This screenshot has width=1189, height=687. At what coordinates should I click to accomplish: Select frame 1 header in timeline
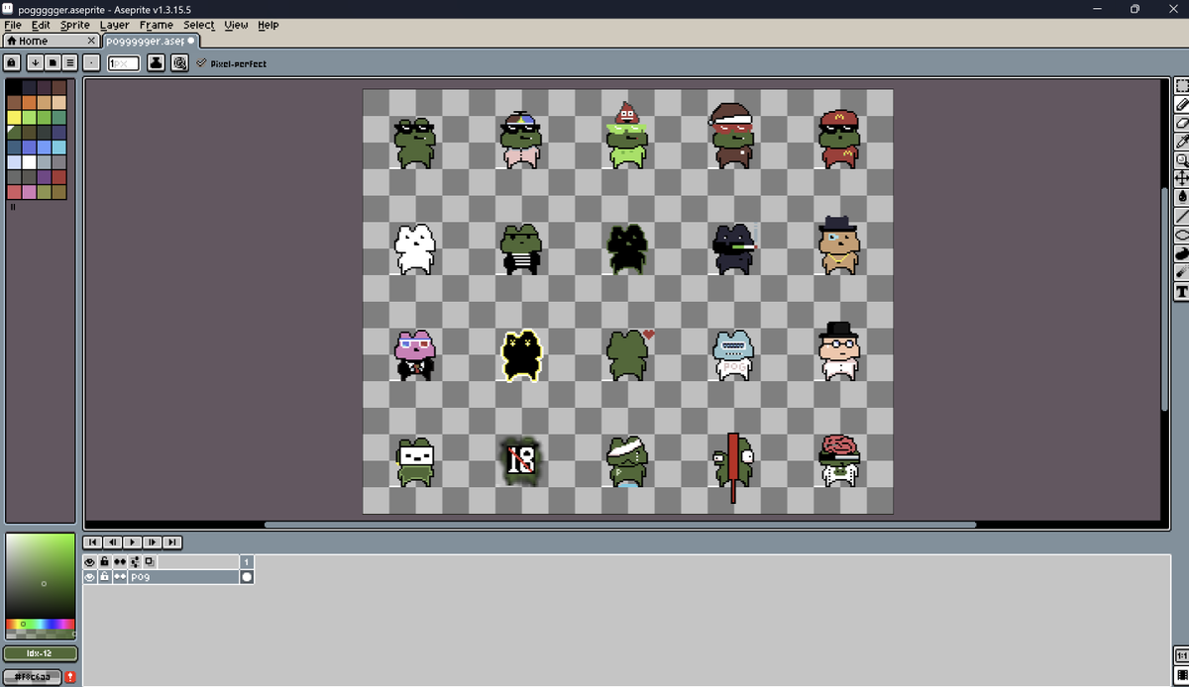(247, 561)
